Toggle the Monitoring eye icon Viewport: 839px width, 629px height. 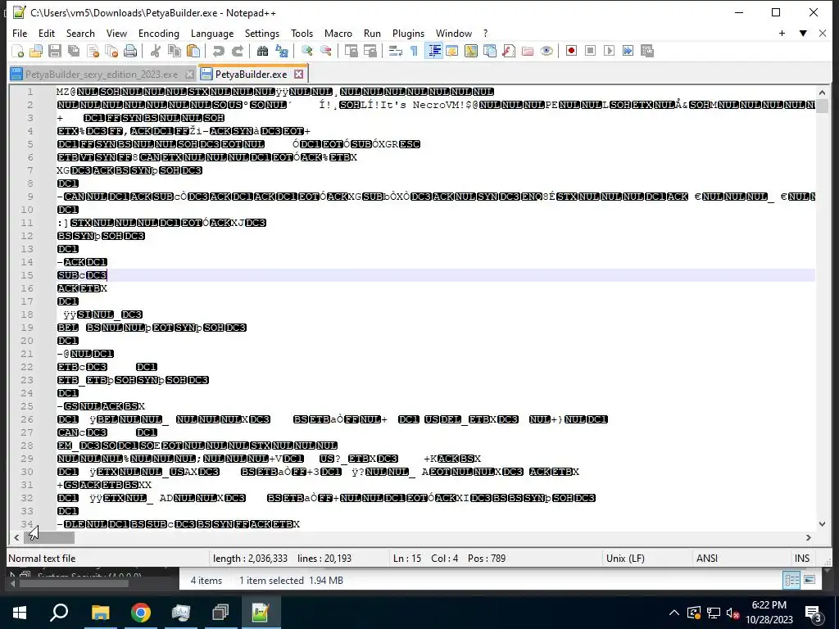(x=546, y=51)
